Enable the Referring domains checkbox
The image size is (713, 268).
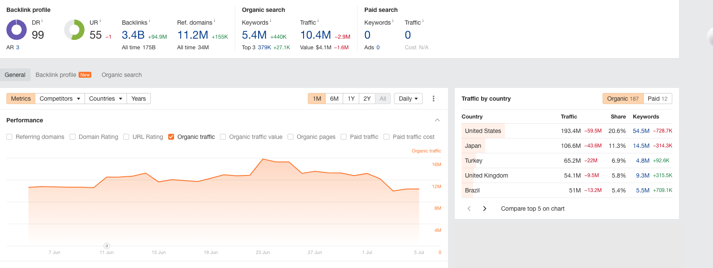[9, 137]
